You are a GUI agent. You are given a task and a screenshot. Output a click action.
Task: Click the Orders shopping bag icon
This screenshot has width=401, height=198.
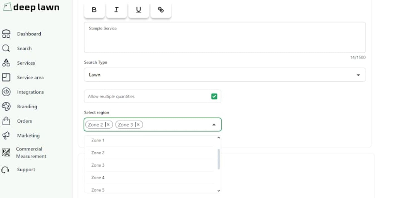(x=6, y=121)
